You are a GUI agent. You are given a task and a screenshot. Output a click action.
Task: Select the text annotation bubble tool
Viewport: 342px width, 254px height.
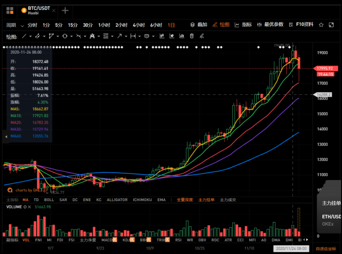147,36
